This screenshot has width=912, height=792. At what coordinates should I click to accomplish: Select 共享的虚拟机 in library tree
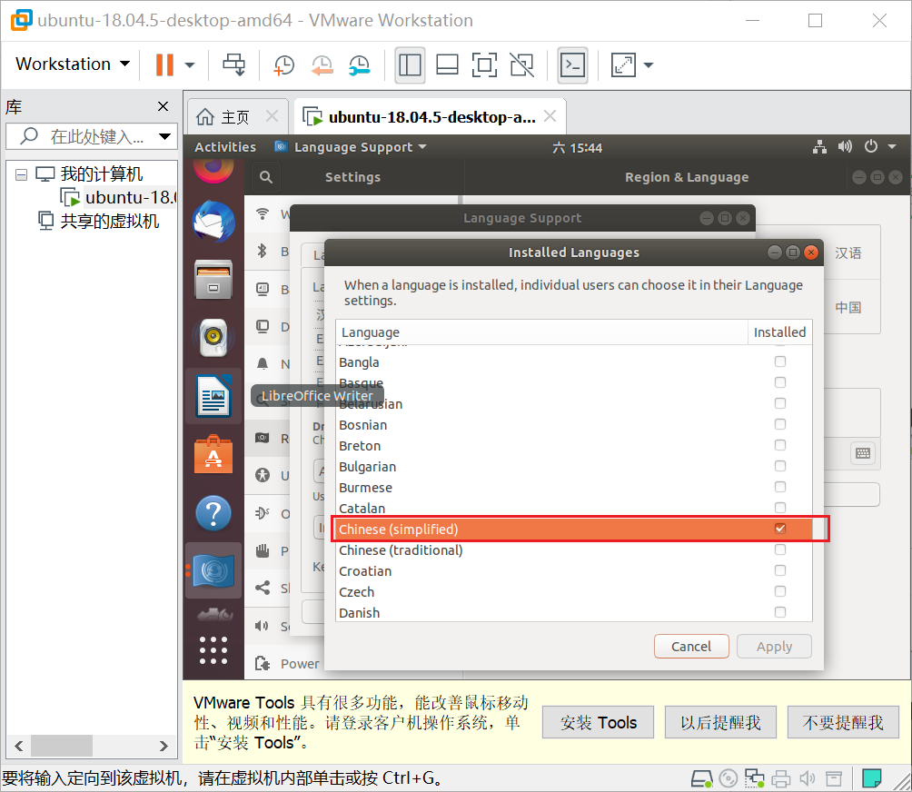[98, 222]
